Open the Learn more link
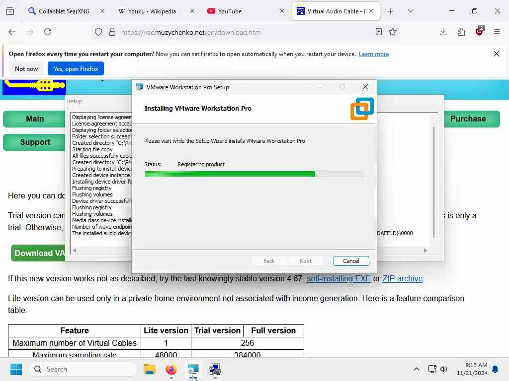509x381 pixels. (374, 54)
